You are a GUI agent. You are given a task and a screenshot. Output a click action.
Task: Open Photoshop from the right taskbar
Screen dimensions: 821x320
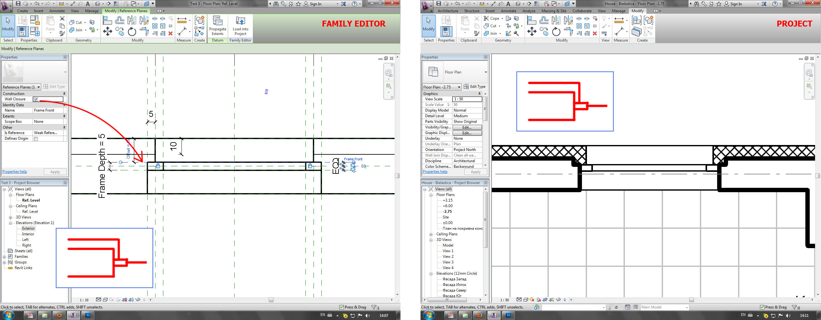[508, 315]
